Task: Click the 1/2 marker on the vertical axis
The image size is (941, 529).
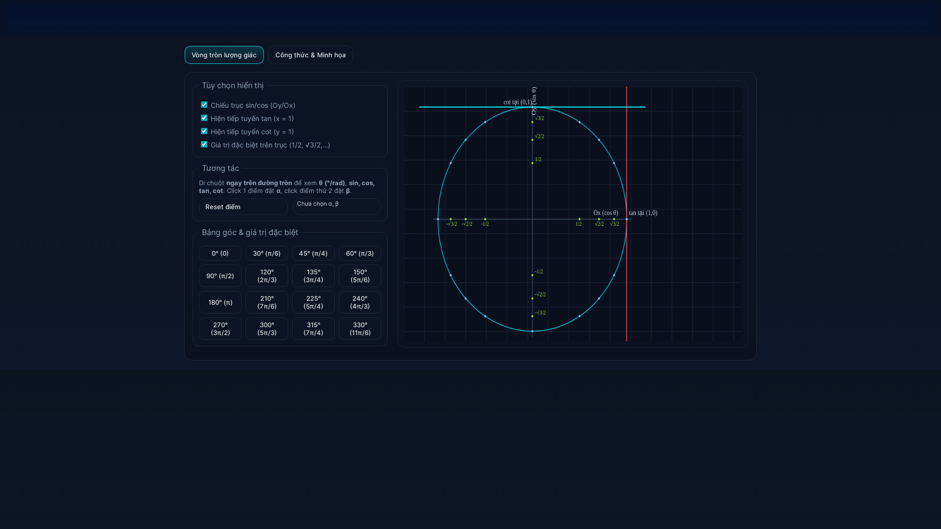Action: click(532, 163)
